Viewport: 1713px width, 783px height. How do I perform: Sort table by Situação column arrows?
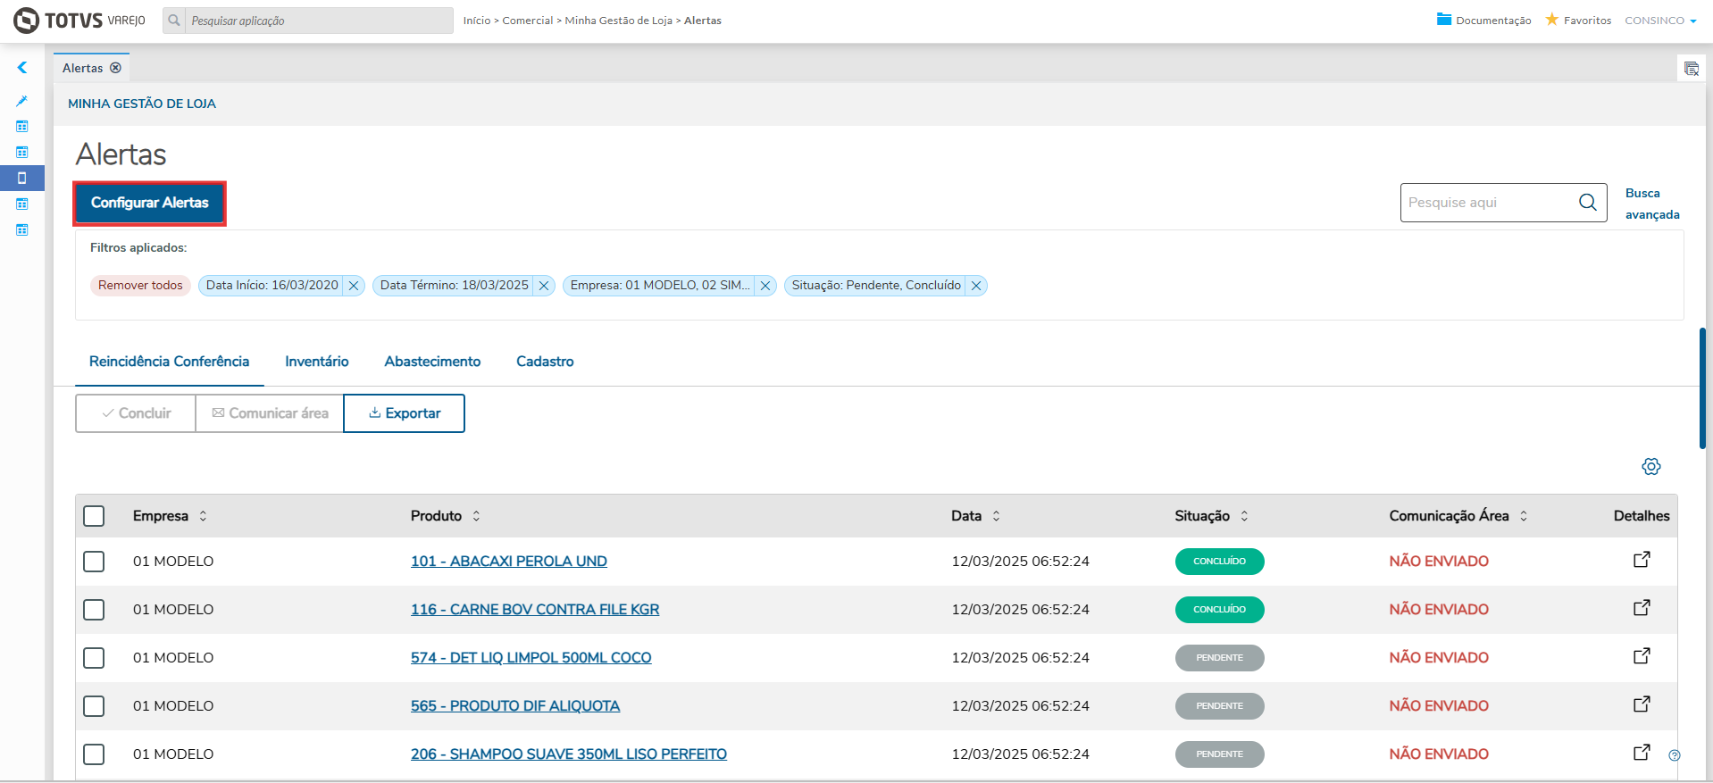(1244, 516)
